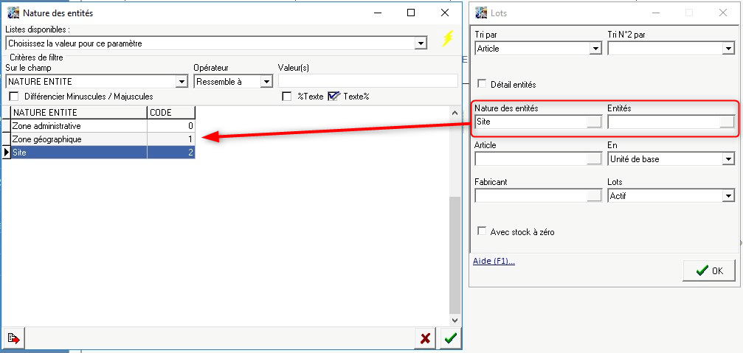Uncheck the Texte% checkbox
The height and width of the screenshot is (353, 743).
334,97
